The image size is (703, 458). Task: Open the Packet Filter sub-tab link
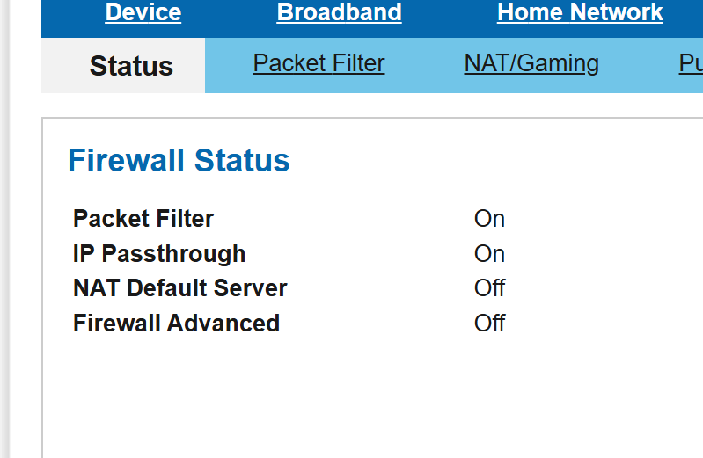(319, 63)
